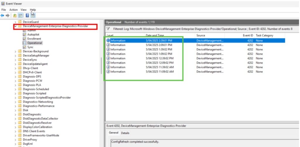Open the Action menu
The width and height of the screenshot is (300, 147).
coord(13,10)
